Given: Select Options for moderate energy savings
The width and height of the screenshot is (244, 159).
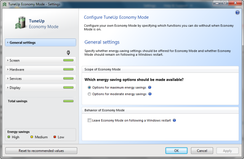Looking at the screenshot, I should 89,94.
